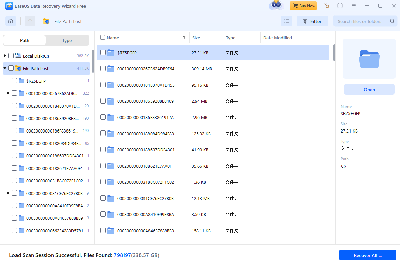Sort by the Name column arrow

[x=184, y=37]
